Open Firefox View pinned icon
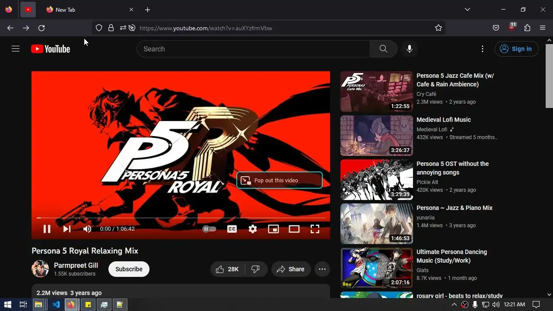The width and height of the screenshot is (553, 311). pos(9,10)
